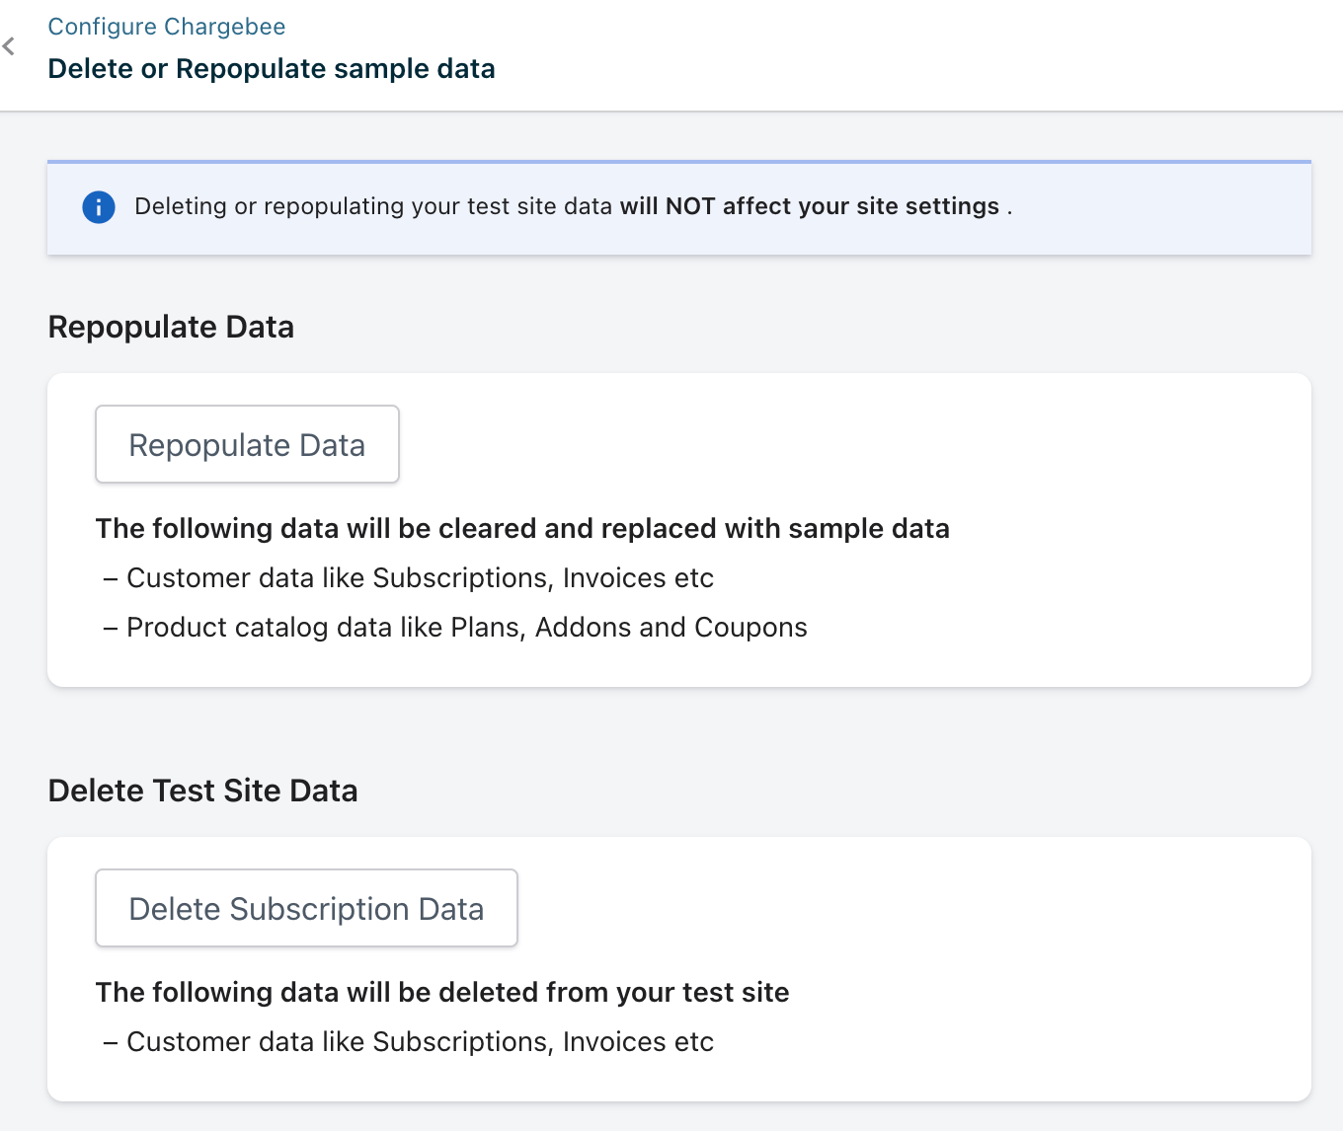The width and height of the screenshot is (1343, 1131).
Task: Click empty space right of Delete Subscription Data button
Action: click(889, 908)
